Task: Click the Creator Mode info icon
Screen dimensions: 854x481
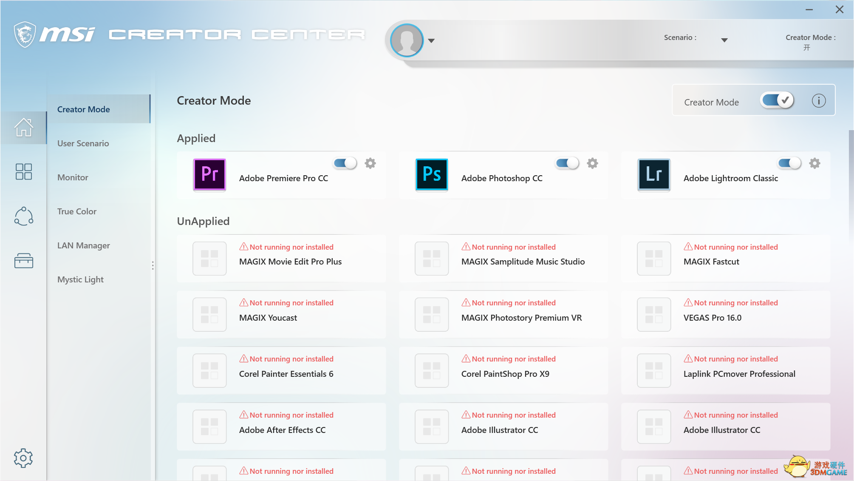Action: pyautogui.click(x=818, y=101)
